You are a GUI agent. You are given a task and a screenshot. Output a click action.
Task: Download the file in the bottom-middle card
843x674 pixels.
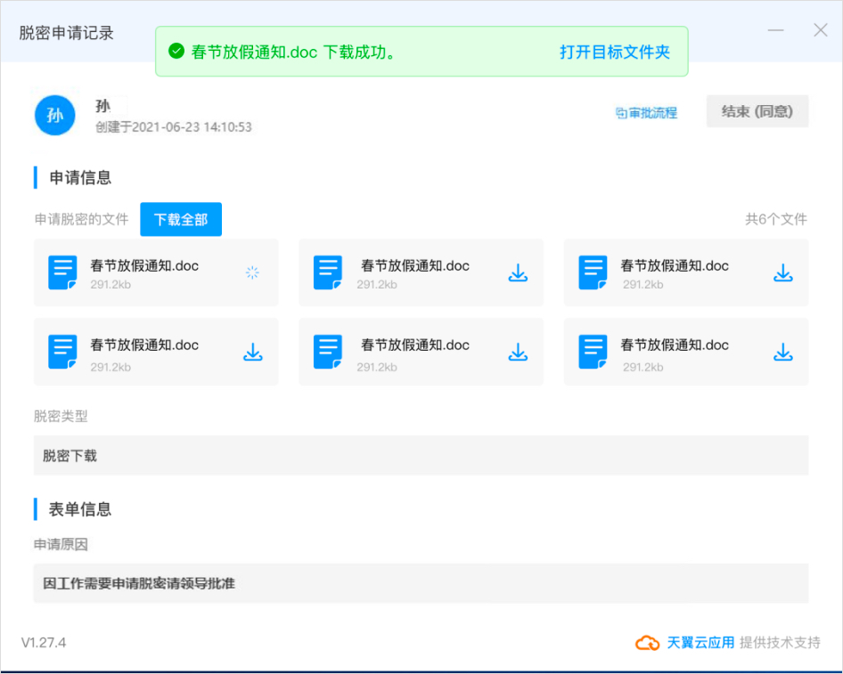click(x=517, y=352)
